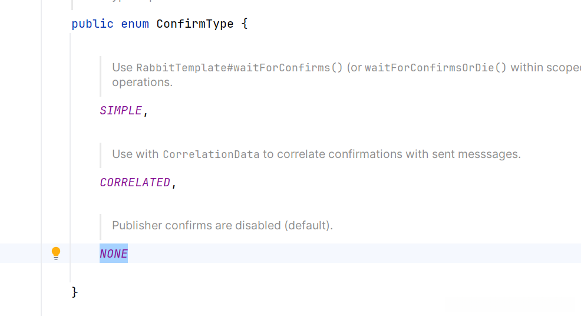Image resolution: width=581 pixels, height=316 pixels.
Task: Click the SIMPLE enum constant
Action: pyautogui.click(x=121, y=111)
